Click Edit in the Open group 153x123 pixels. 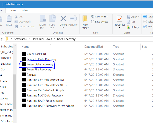pyautogui.click(x=131, y=22)
